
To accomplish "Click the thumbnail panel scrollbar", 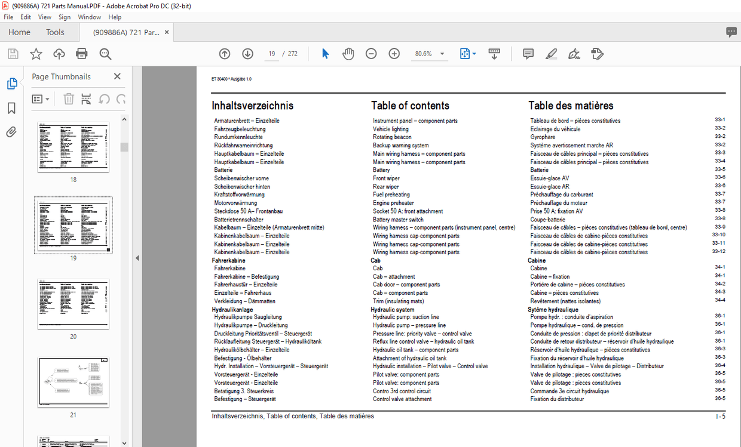I will tap(124, 146).
